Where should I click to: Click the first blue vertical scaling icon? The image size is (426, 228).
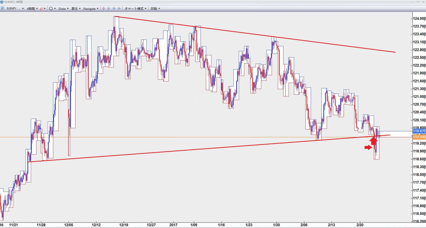[114, 9]
